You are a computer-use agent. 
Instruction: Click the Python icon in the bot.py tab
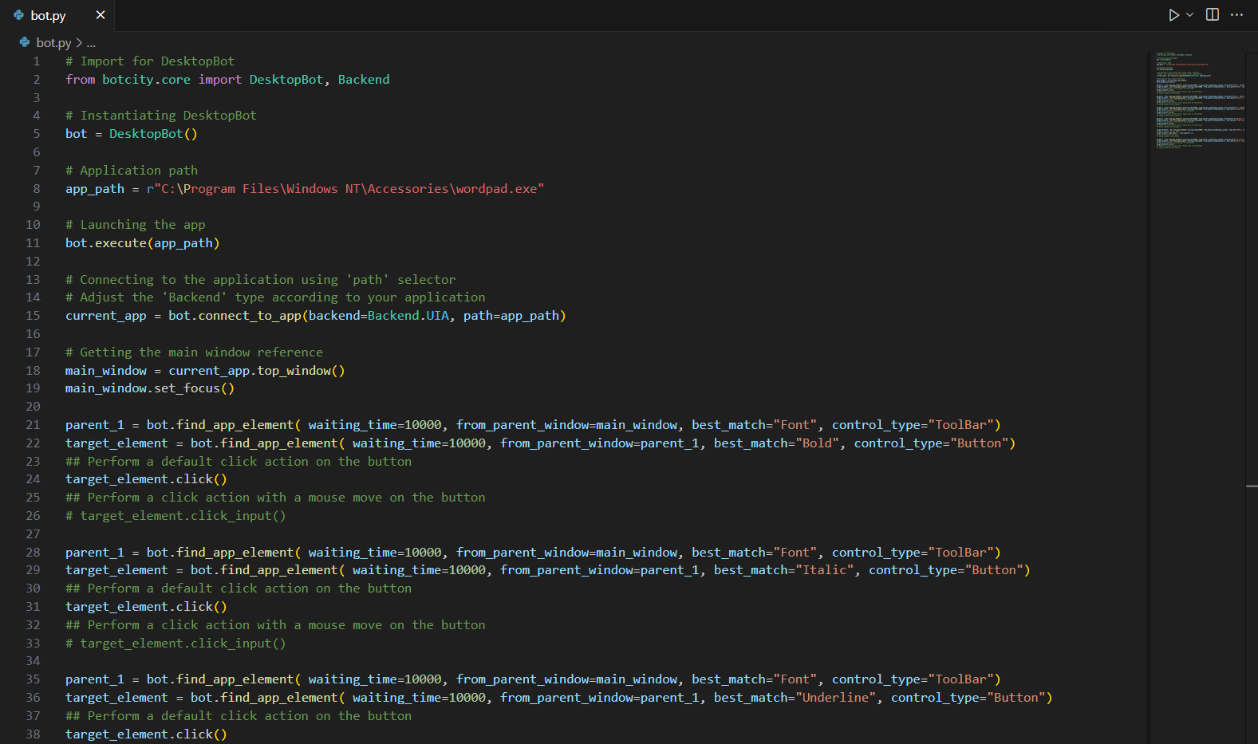(19, 15)
